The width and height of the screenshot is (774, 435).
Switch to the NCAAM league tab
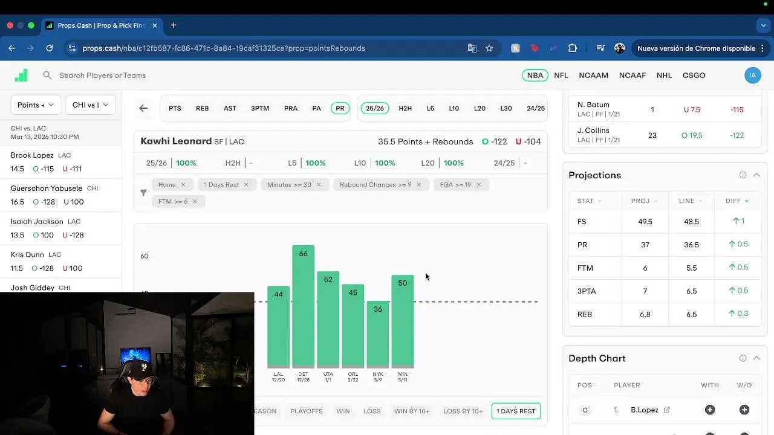593,76
